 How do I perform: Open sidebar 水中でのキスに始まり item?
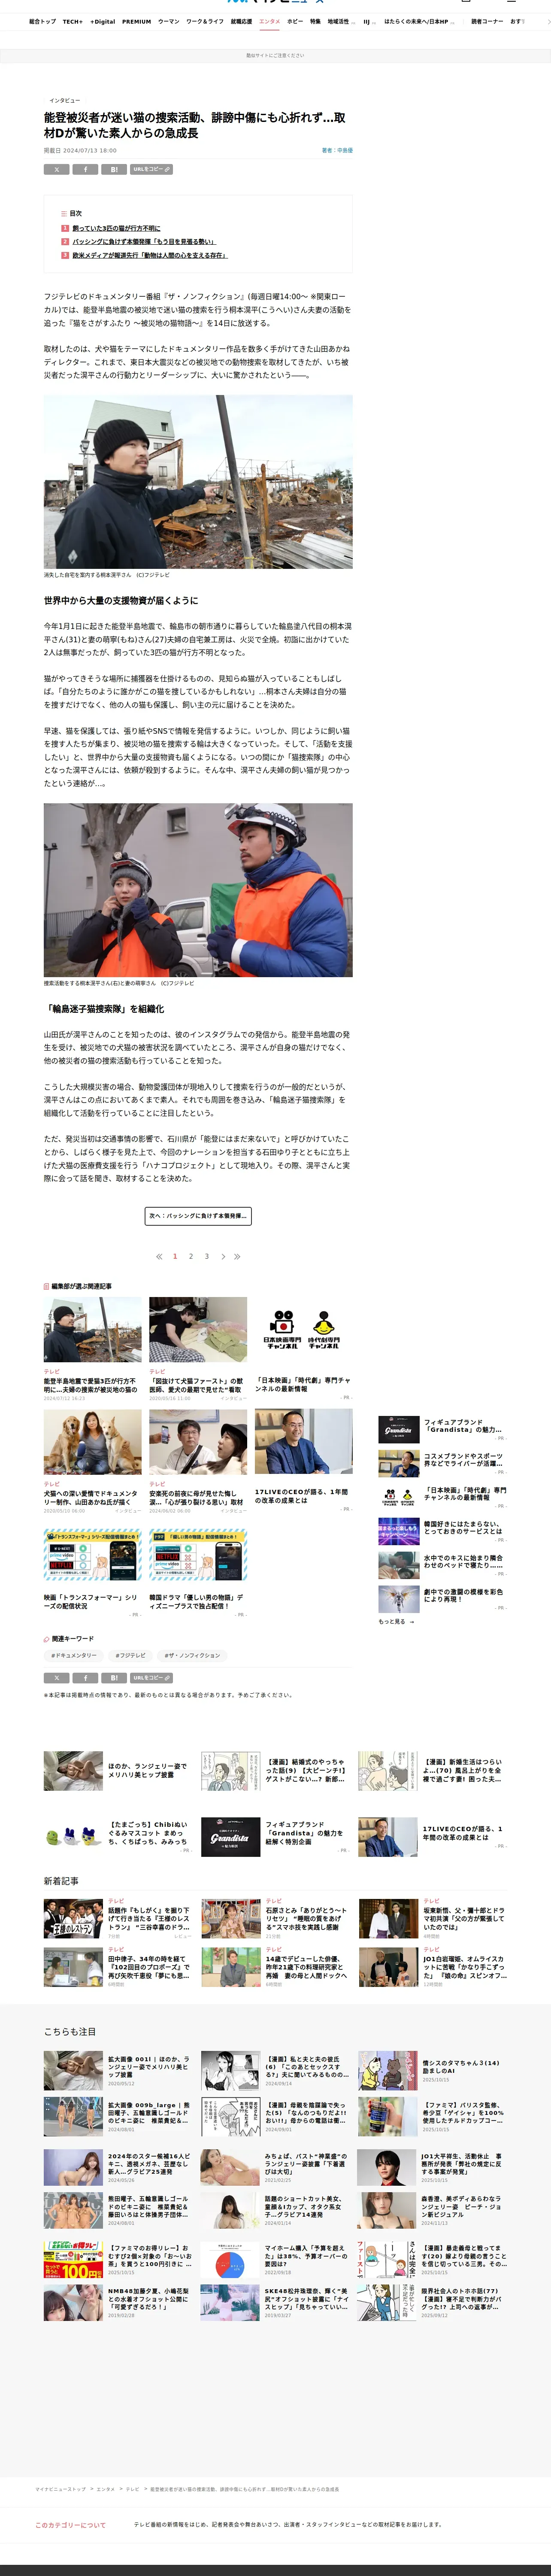click(442, 1565)
